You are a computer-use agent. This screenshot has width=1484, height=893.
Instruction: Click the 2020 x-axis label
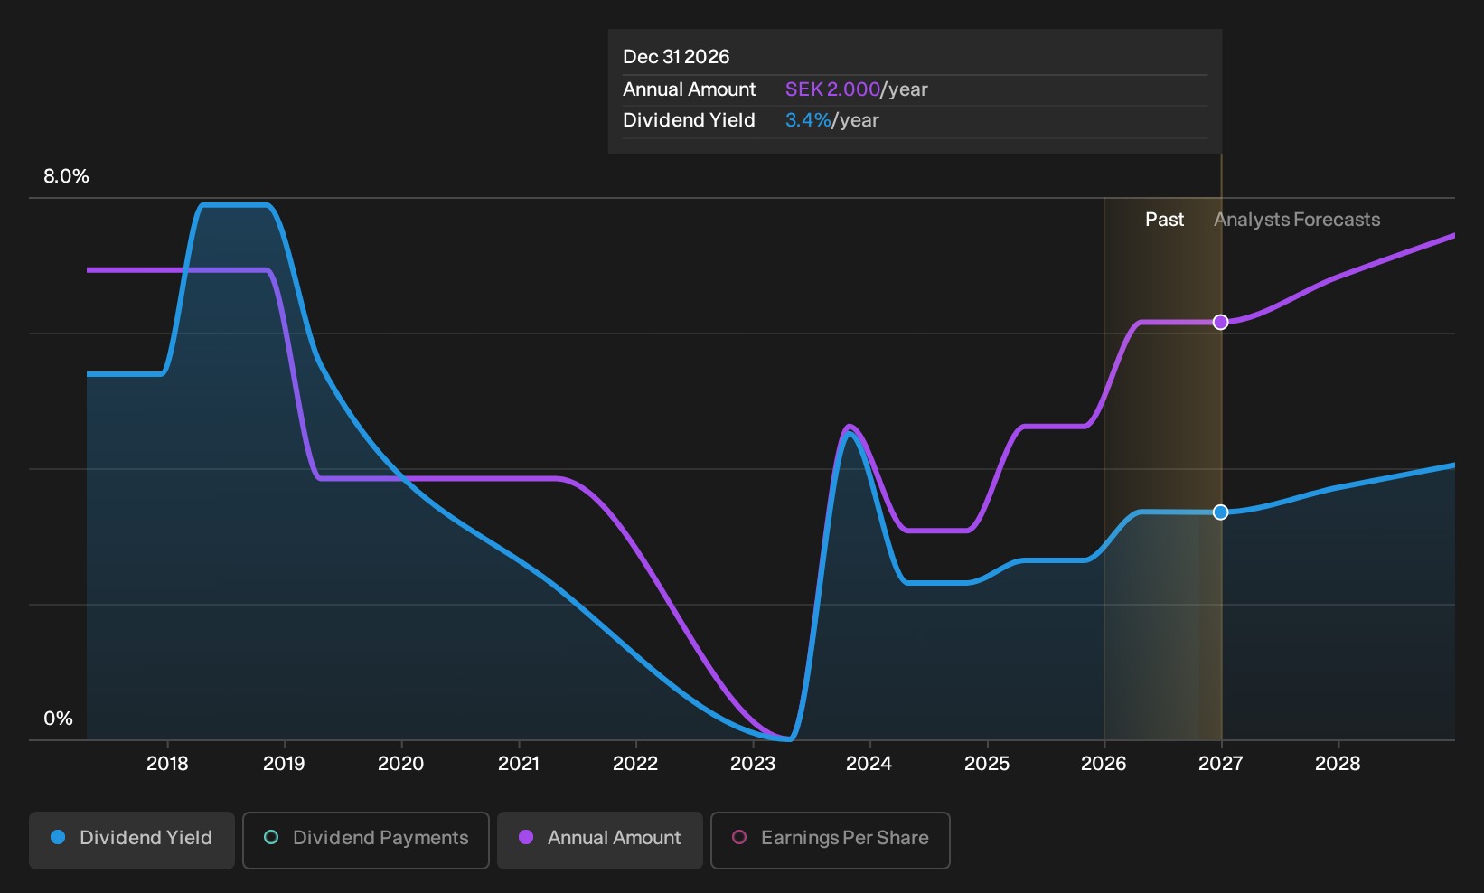point(401,764)
